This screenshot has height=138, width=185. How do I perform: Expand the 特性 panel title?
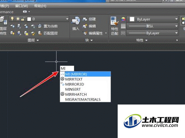pos(142,40)
